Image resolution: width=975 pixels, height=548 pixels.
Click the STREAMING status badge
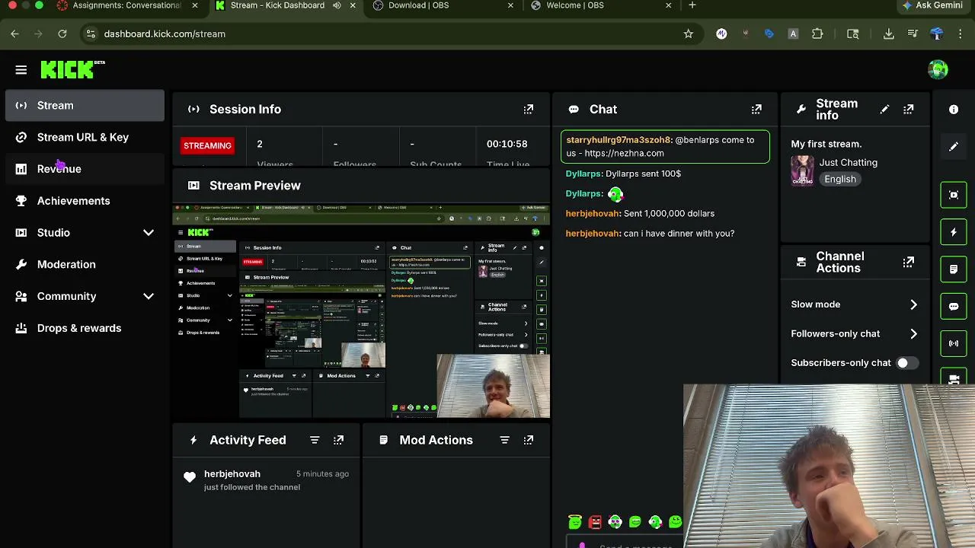(x=207, y=145)
